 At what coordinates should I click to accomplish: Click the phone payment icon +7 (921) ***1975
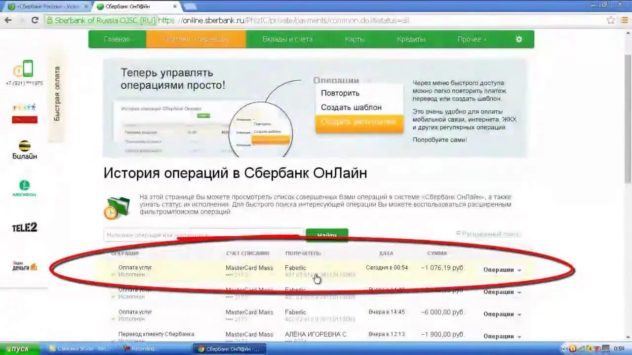(x=24, y=73)
